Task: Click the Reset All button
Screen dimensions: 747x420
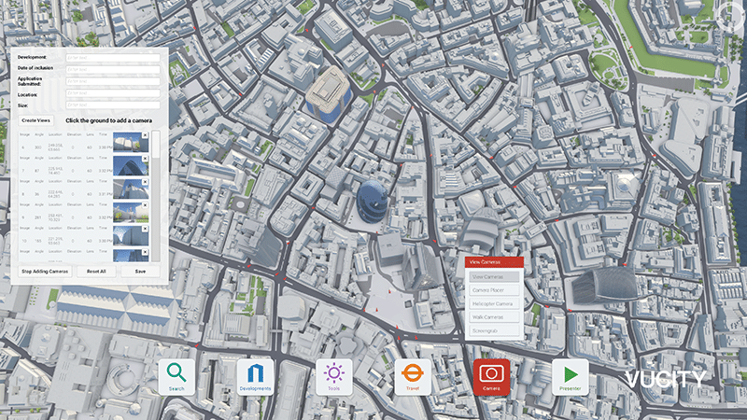Action: pos(96,271)
